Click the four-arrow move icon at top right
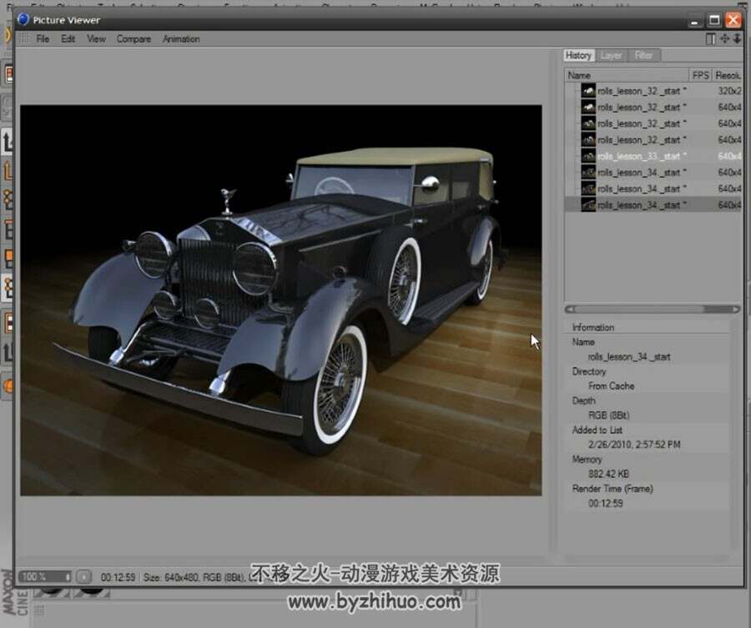This screenshot has height=628, width=751. click(x=724, y=38)
